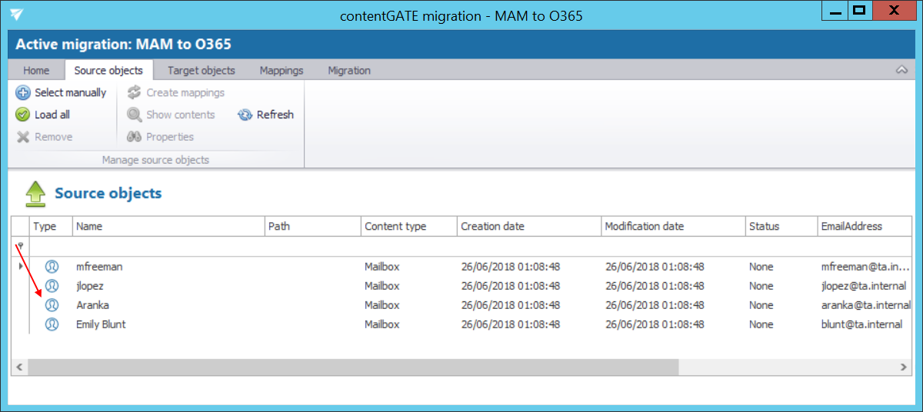Click the Select manually plus icon

click(x=23, y=93)
